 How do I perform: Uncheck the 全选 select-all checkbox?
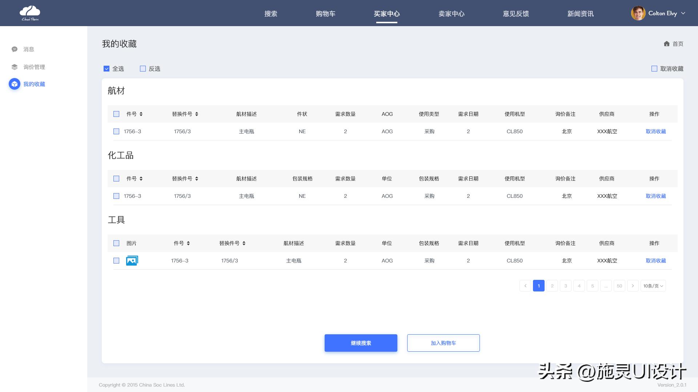(107, 69)
